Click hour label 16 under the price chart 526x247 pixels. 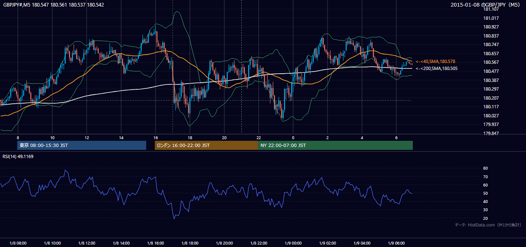click(x=156, y=137)
